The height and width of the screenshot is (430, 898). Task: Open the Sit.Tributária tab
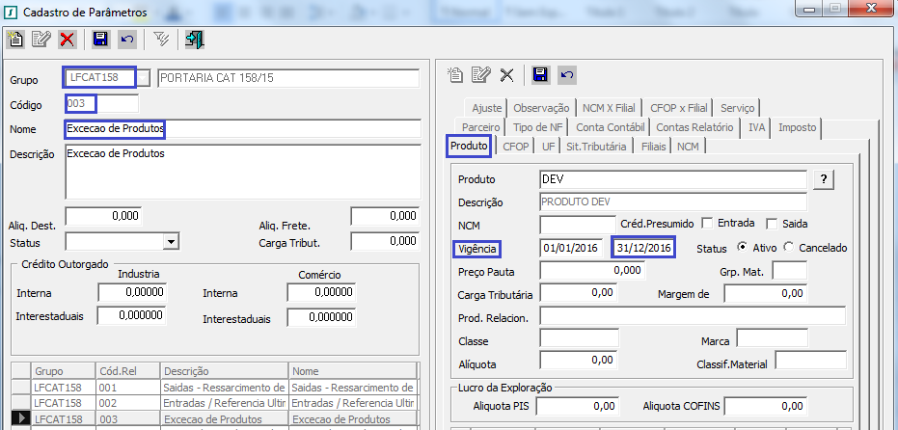[x=597, y=147]
